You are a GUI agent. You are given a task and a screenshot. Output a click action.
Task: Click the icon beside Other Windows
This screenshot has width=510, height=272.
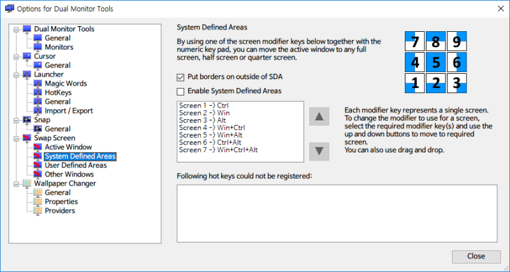(38, 175)
